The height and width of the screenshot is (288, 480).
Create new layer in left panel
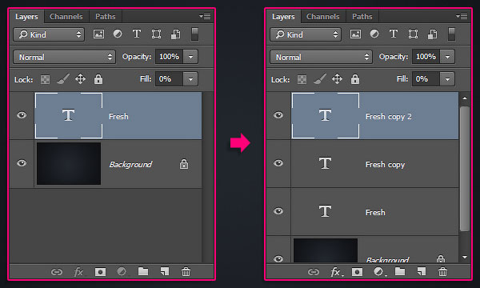tap(165, 271)
